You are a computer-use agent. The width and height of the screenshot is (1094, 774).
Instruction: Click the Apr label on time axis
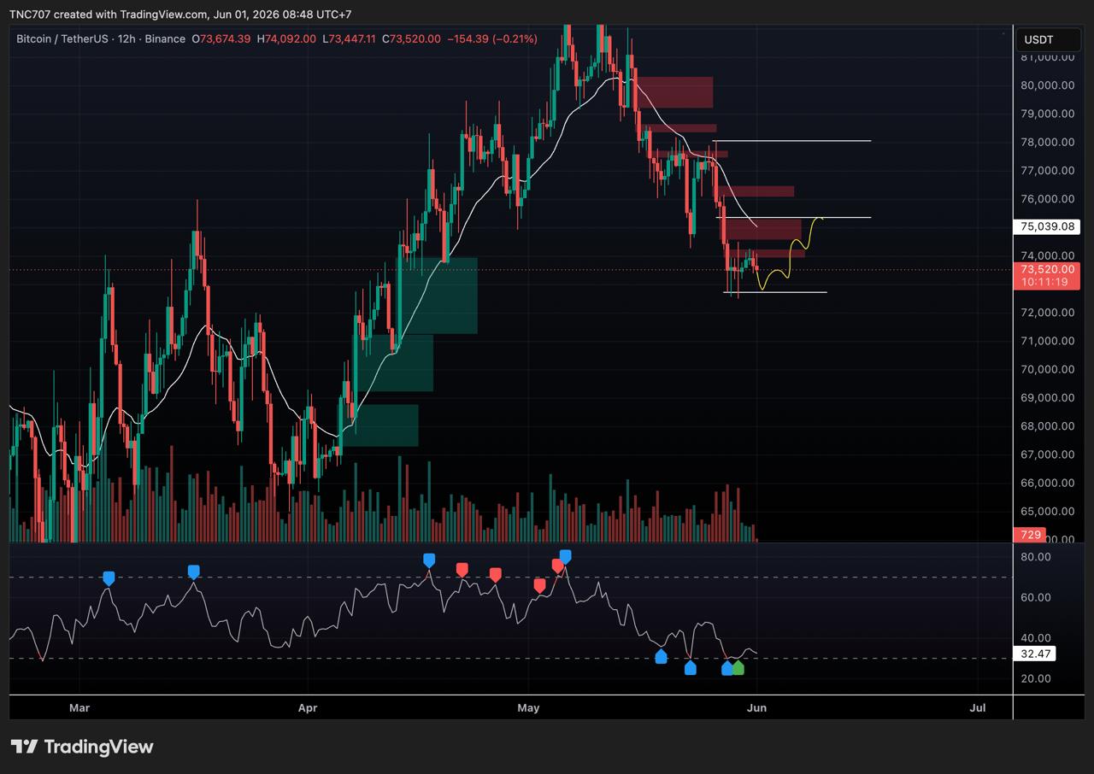coord(308,707)
